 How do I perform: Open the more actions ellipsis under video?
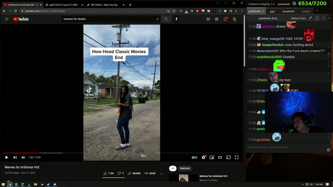pyautogui.click(x=161, y=173)
